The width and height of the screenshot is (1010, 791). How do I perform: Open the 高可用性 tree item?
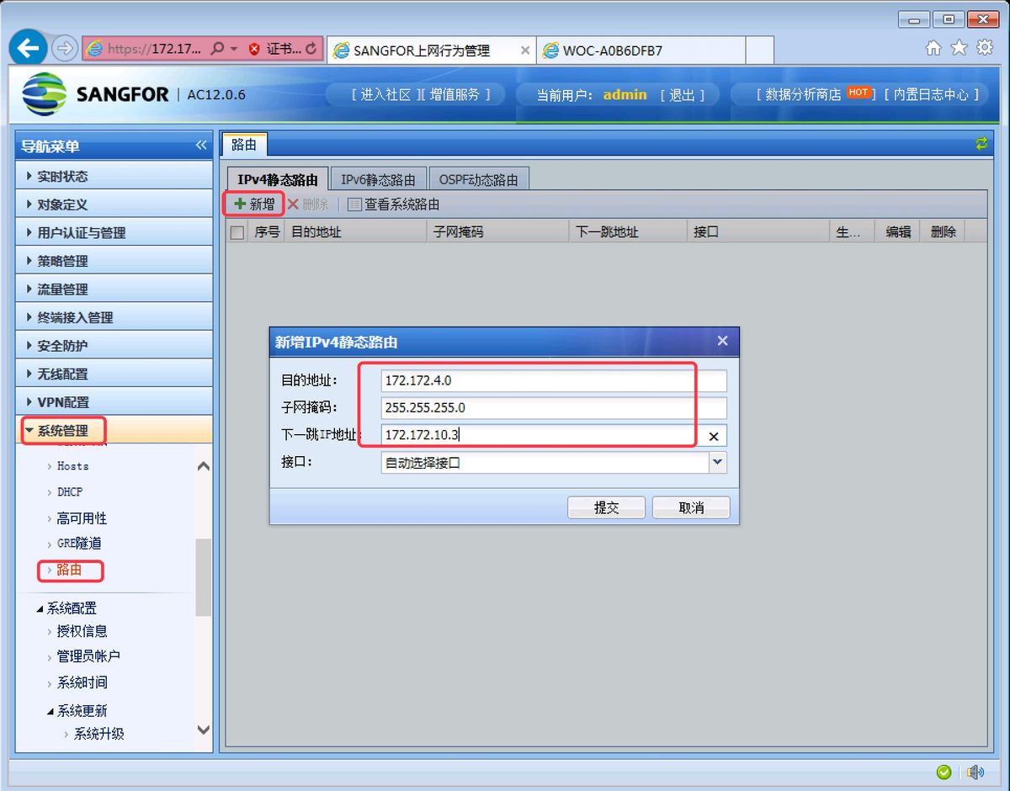82,518
